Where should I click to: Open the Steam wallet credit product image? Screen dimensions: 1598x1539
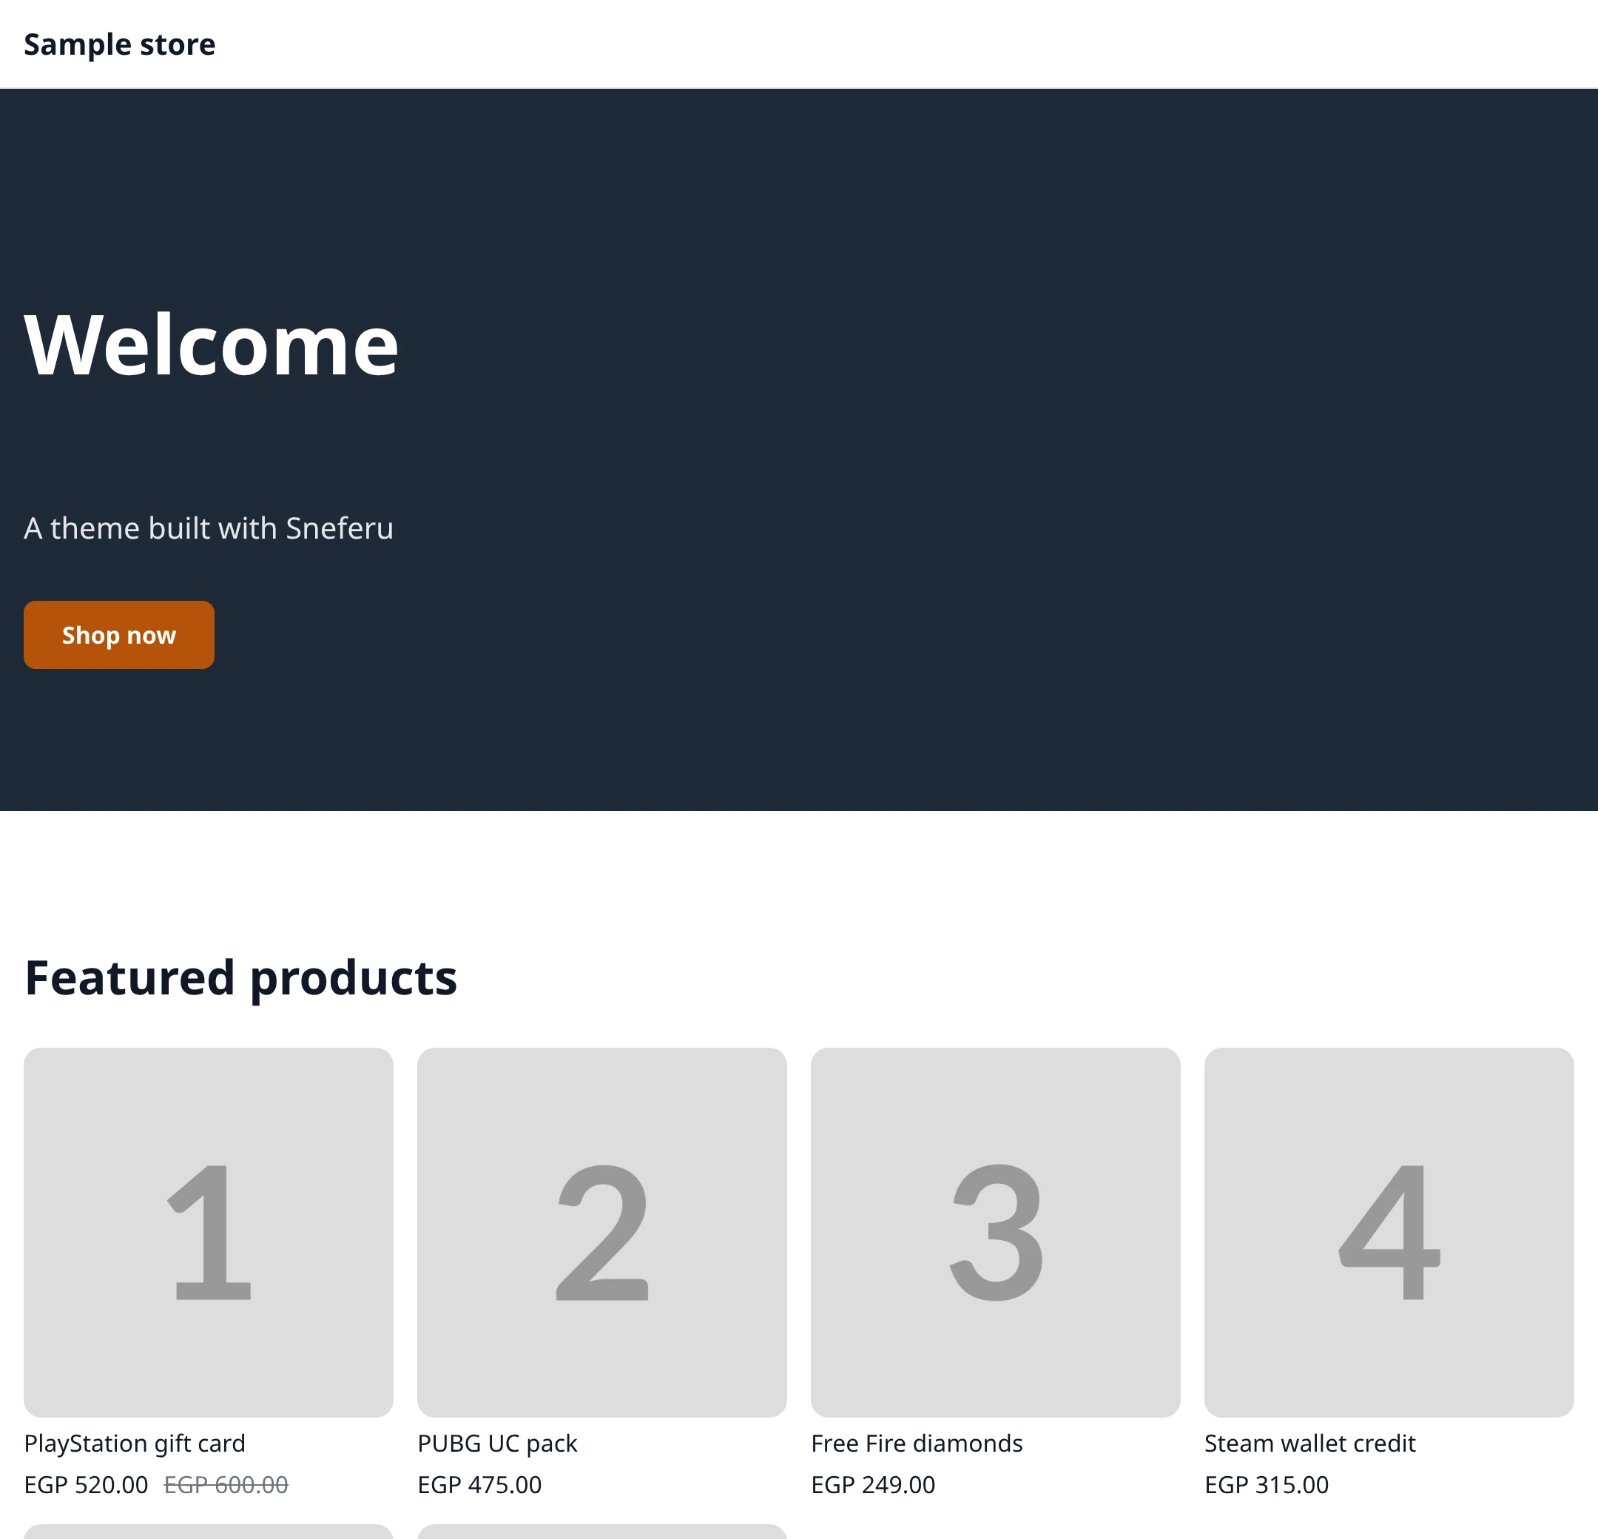pos(1389,1233)
